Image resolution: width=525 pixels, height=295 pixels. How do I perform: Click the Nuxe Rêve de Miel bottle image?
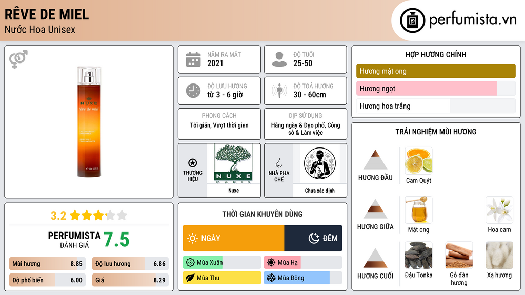point(89,122)
